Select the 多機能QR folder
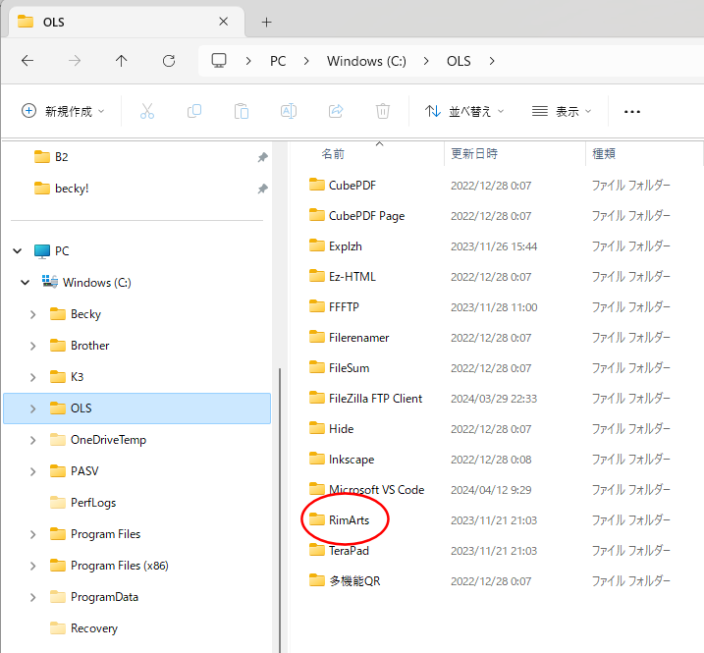Screen dimensions: 704x653 (x=345, y=581)
